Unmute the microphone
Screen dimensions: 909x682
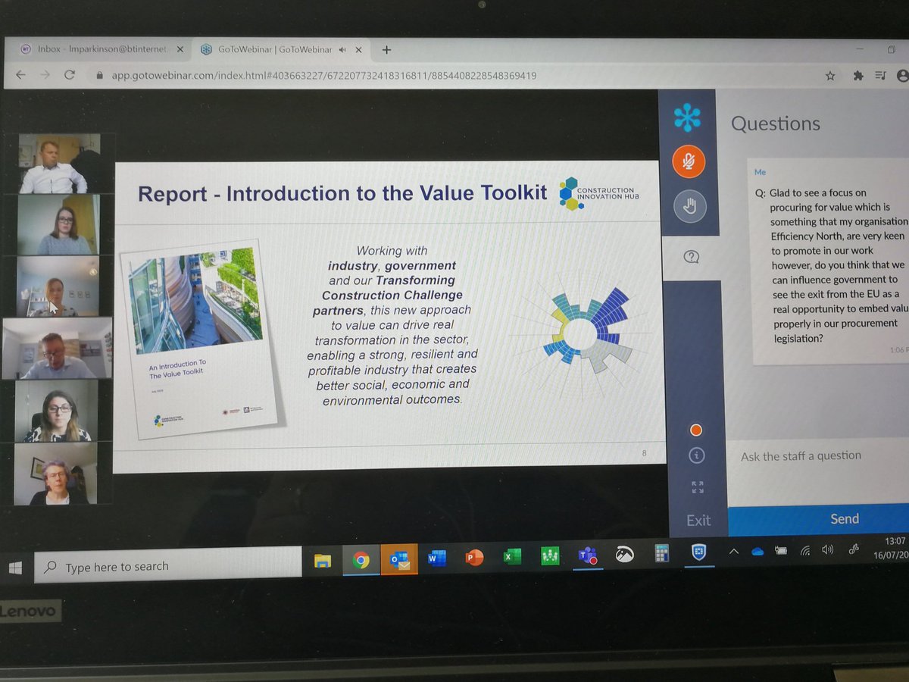(688, 161)
